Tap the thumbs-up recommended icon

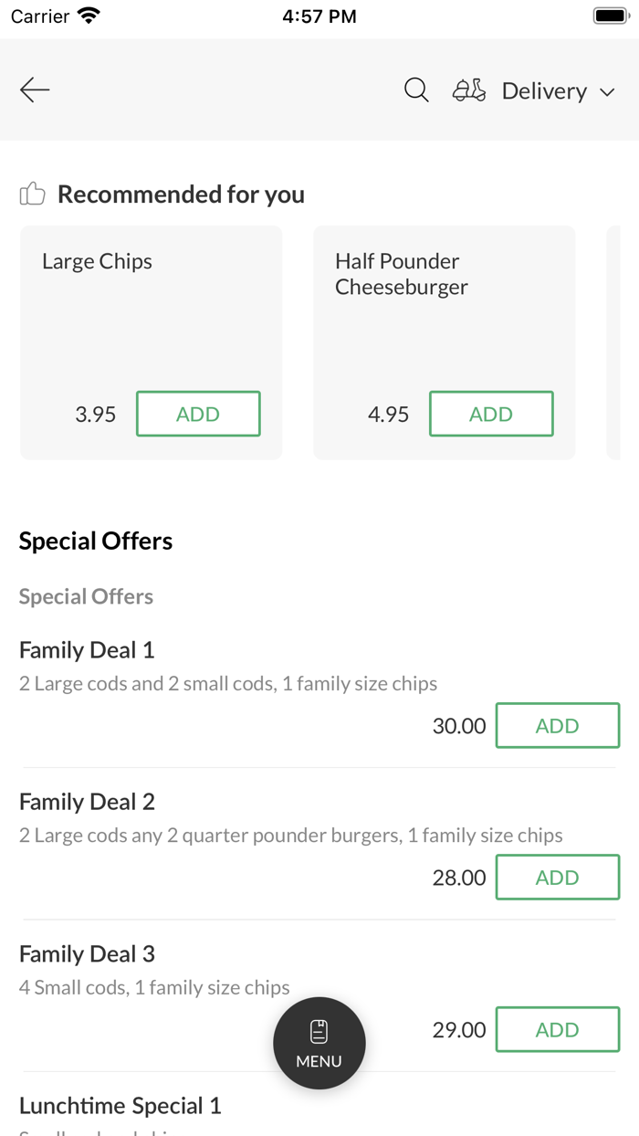[33, 194]
